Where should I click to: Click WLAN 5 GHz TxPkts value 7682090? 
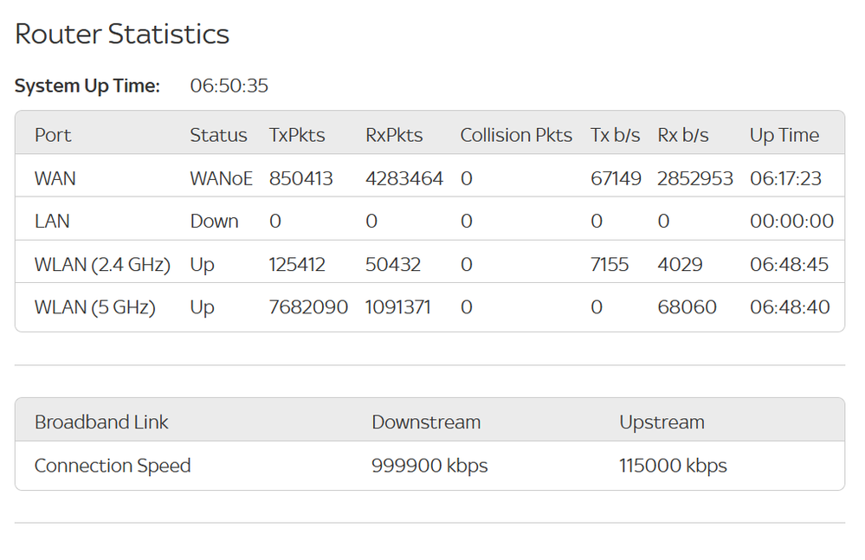click(x=308, y=307)
